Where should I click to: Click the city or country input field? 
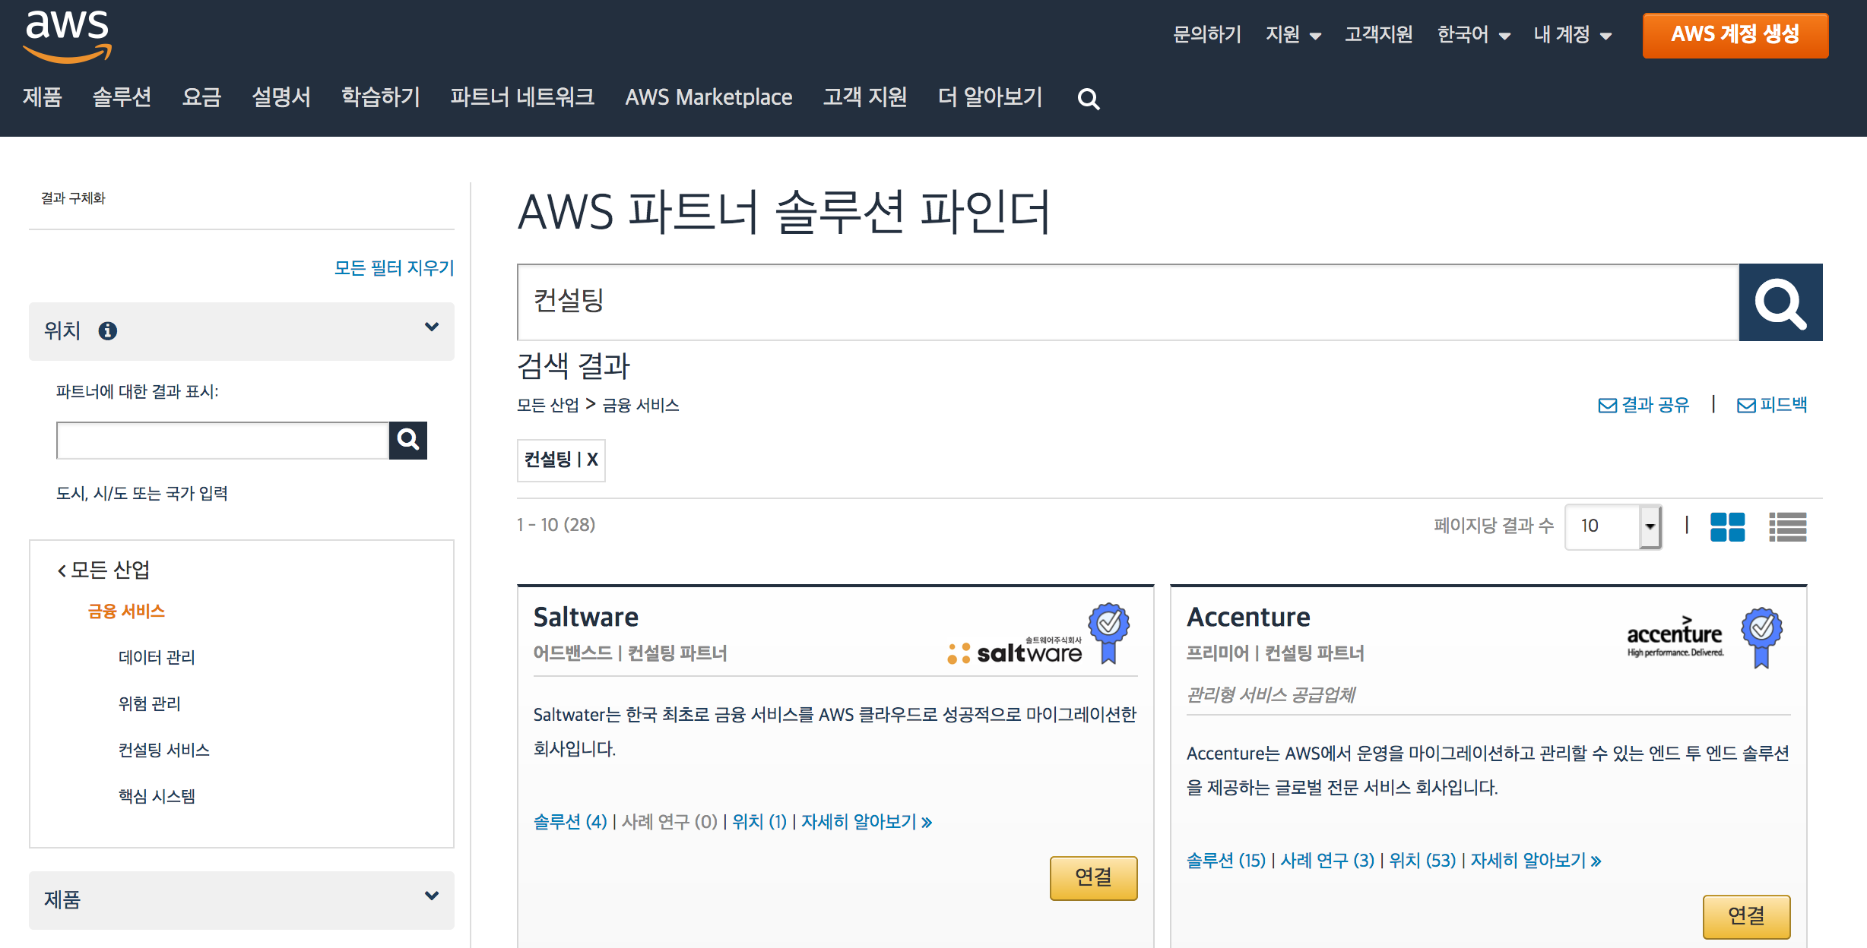click(x=223, y=441)
